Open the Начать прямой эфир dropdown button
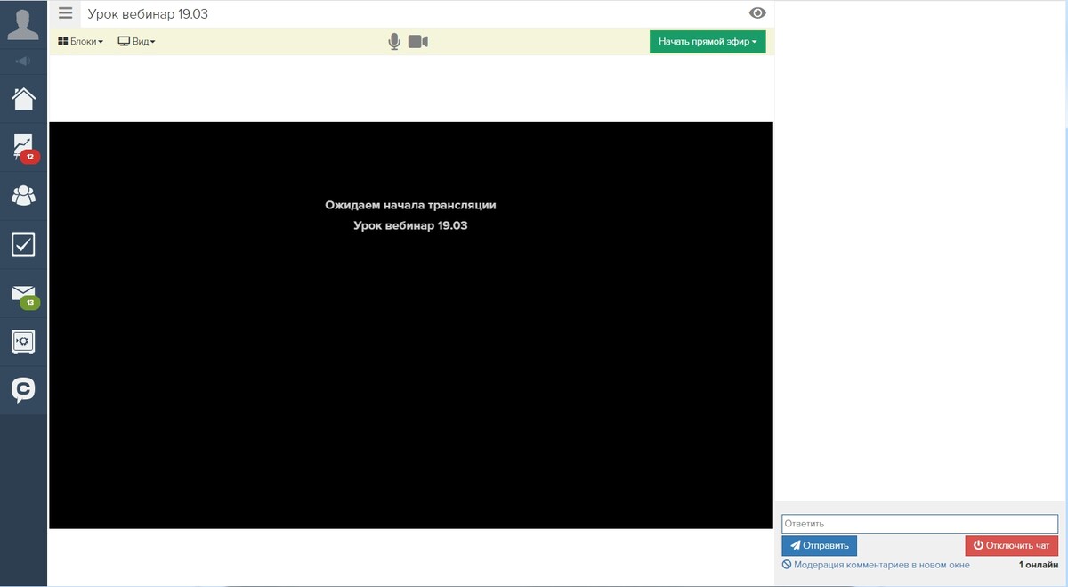Screen dimensions: 1068x587 [708, 42]
